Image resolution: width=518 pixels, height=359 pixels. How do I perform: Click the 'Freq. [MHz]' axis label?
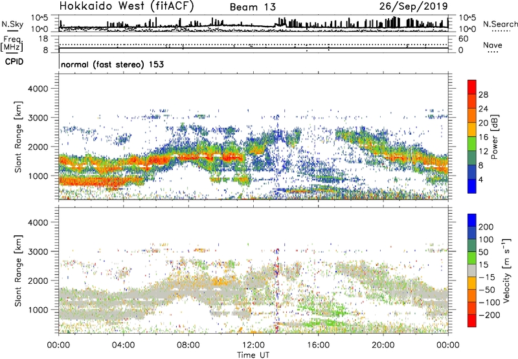12,43
